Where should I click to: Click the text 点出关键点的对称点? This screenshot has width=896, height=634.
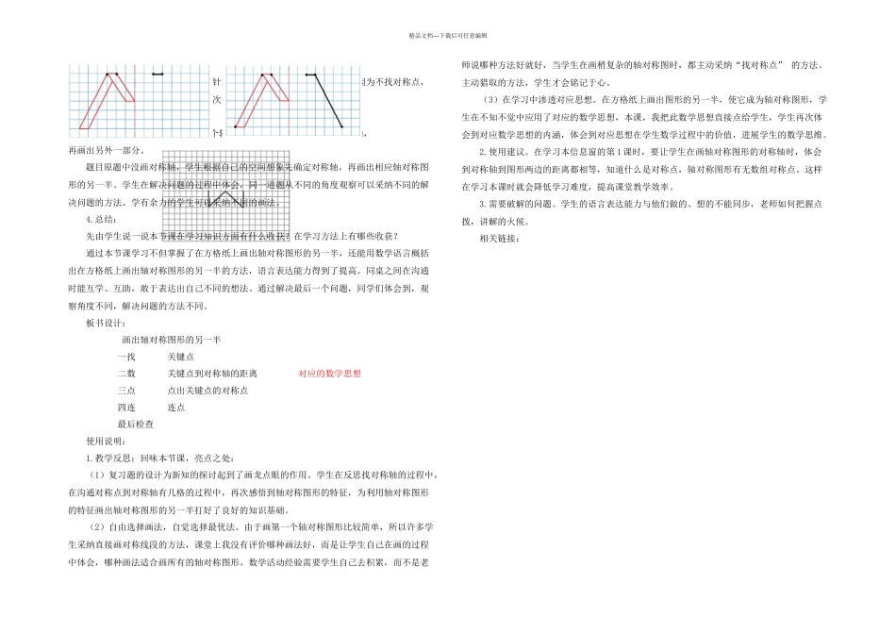(207, 391)
